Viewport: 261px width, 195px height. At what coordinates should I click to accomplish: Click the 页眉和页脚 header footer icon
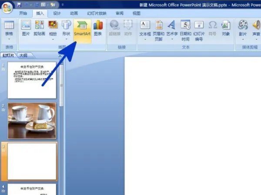(159, 29)
